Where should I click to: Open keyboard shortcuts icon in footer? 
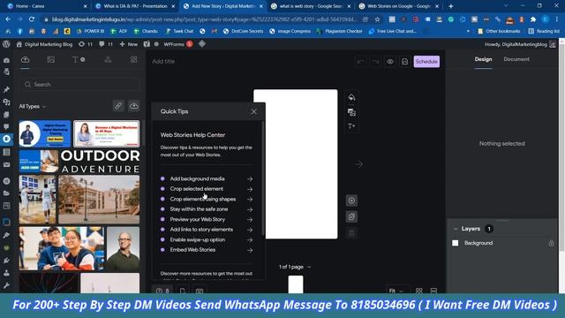tap(200, 291)
